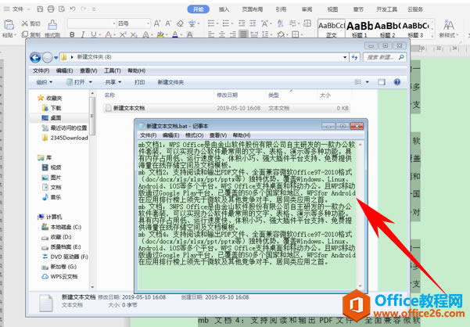Click the Increase font size icon
470x327 pixels.
coord(156,23)
